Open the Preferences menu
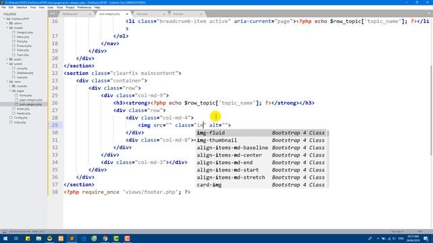The width and height of the screenshot is (433, 243). pyautogui.click(x=84, y=7)
